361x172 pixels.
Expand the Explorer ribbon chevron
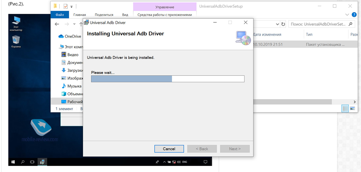point(347,15)
